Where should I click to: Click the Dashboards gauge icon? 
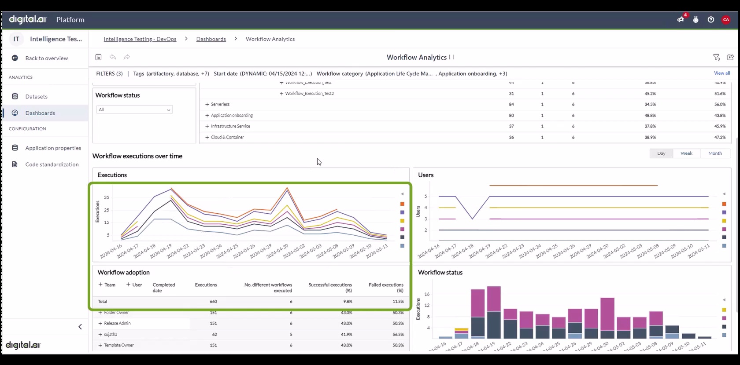(15, 113)
